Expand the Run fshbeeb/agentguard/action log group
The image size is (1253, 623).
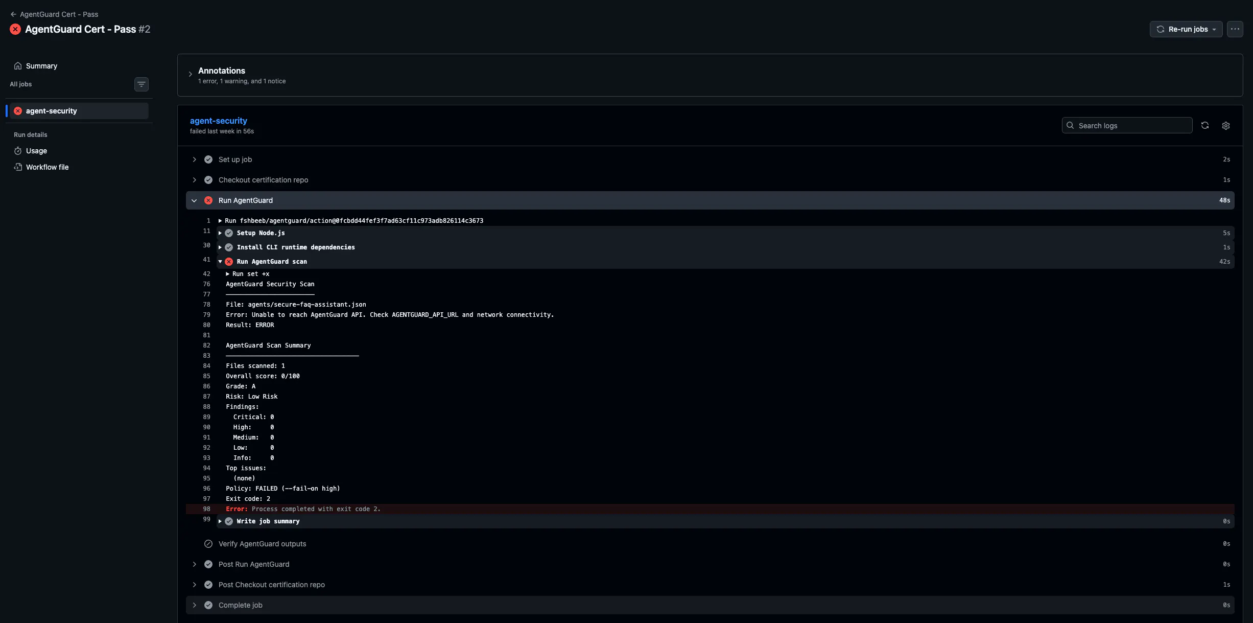[220, 221]
